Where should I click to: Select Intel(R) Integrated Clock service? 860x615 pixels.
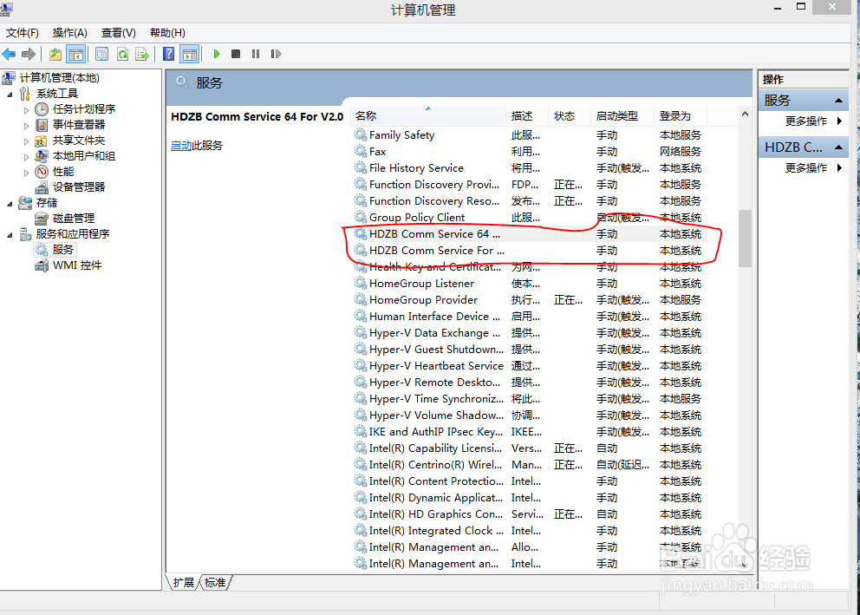pyautogui.click(x=530, y=531)
